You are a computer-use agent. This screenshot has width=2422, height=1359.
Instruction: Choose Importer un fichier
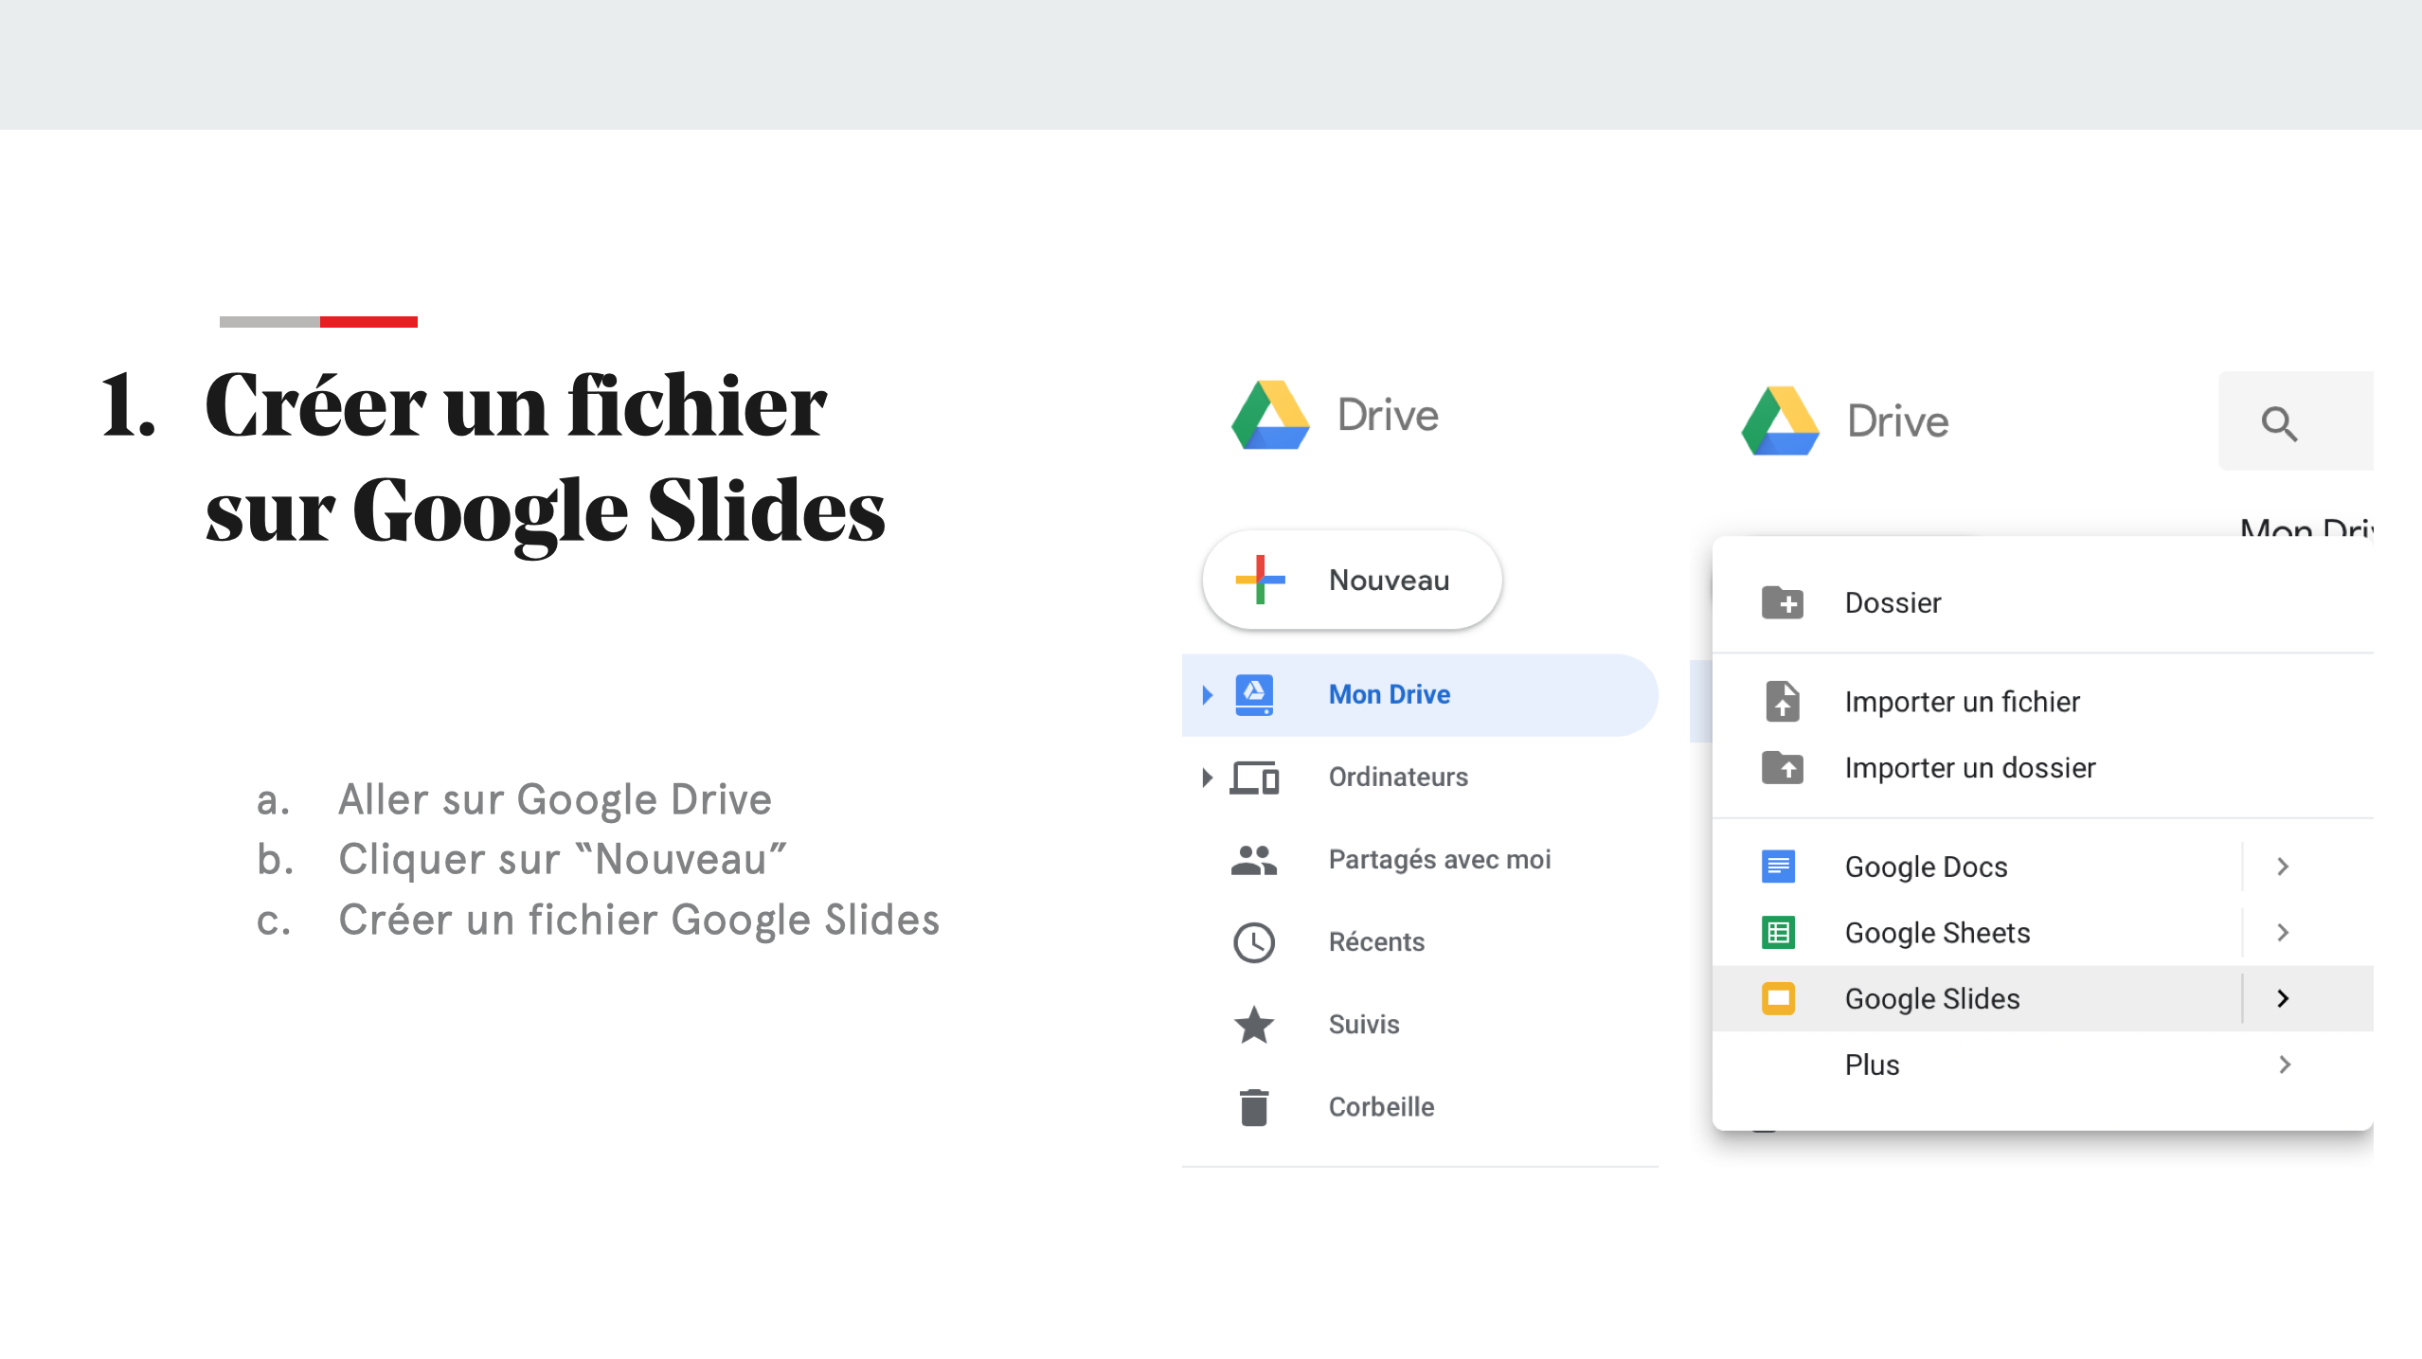pyautogui.click(x=2043, y=702)
